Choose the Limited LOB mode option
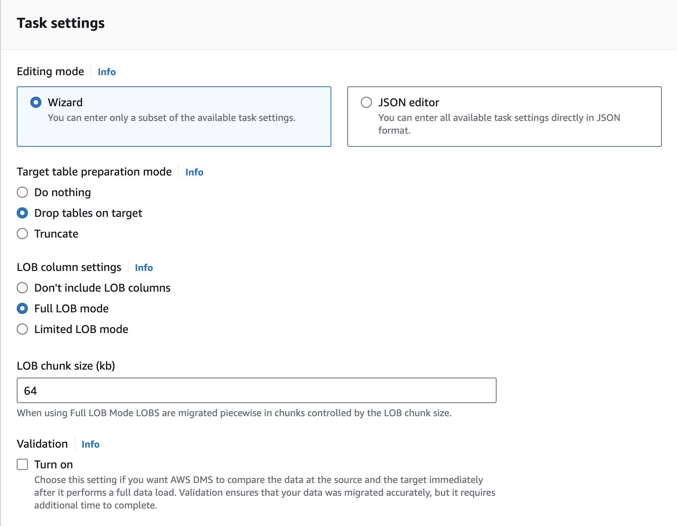 [22, 329]
